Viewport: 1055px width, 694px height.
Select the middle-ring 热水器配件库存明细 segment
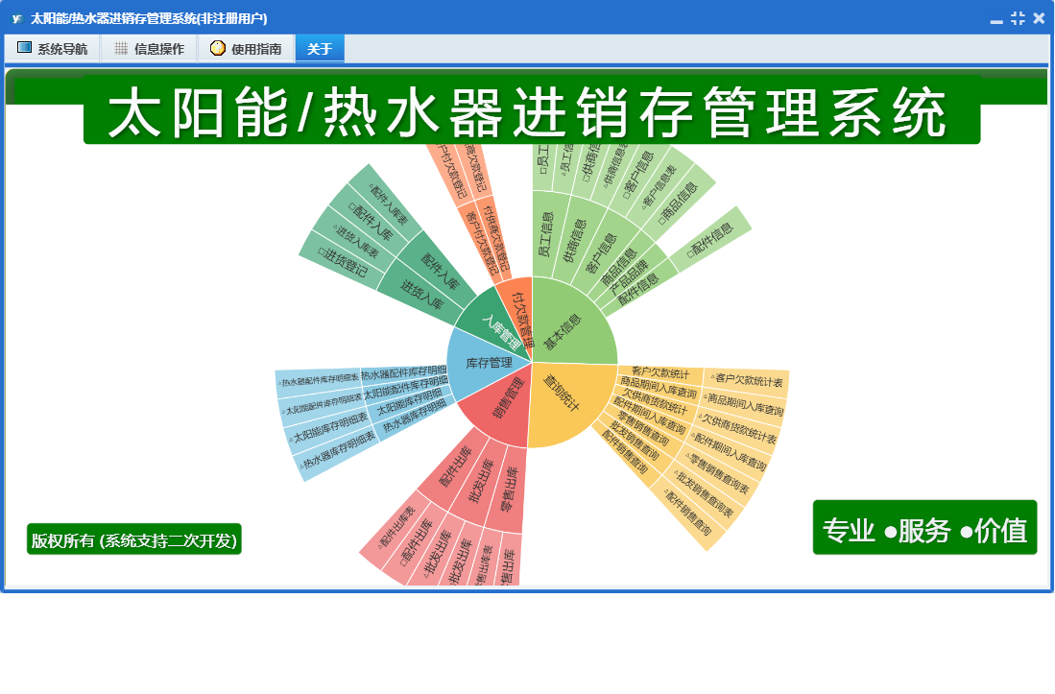[x=404, y=372]
